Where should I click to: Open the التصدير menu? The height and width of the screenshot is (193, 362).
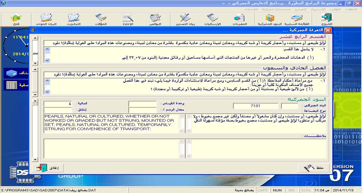[x=301, y=9]
